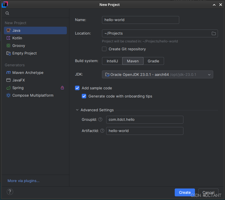Enable Create Git repository checkbox
The width and height of the screenshot is (225, 200).
104,49
